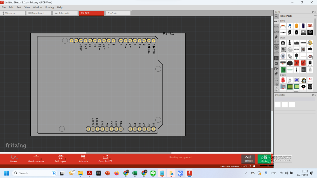Open the parts search magnifier tool
This screenshot has width=317, height=178.
[276, 16]
